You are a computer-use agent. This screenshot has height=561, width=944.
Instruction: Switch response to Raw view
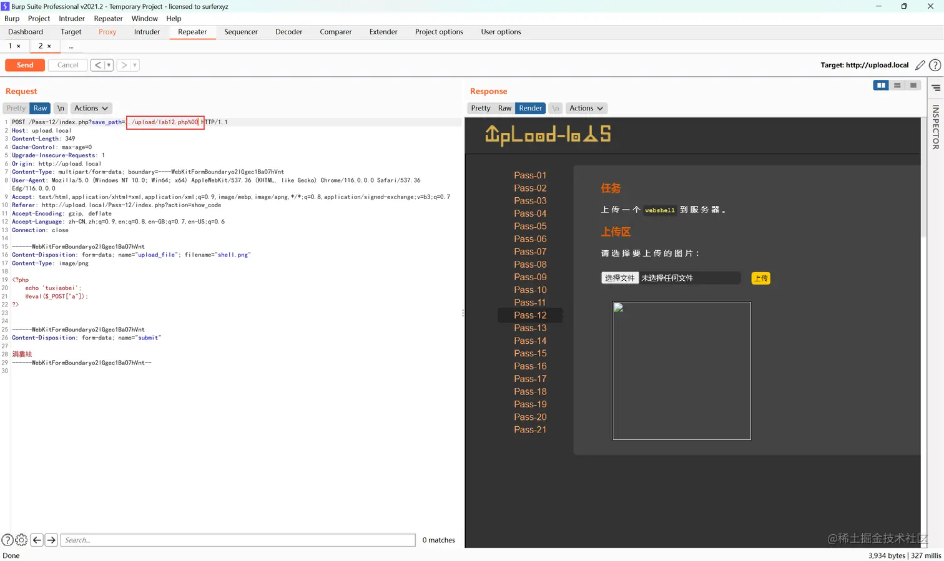(x=505, y=108)
